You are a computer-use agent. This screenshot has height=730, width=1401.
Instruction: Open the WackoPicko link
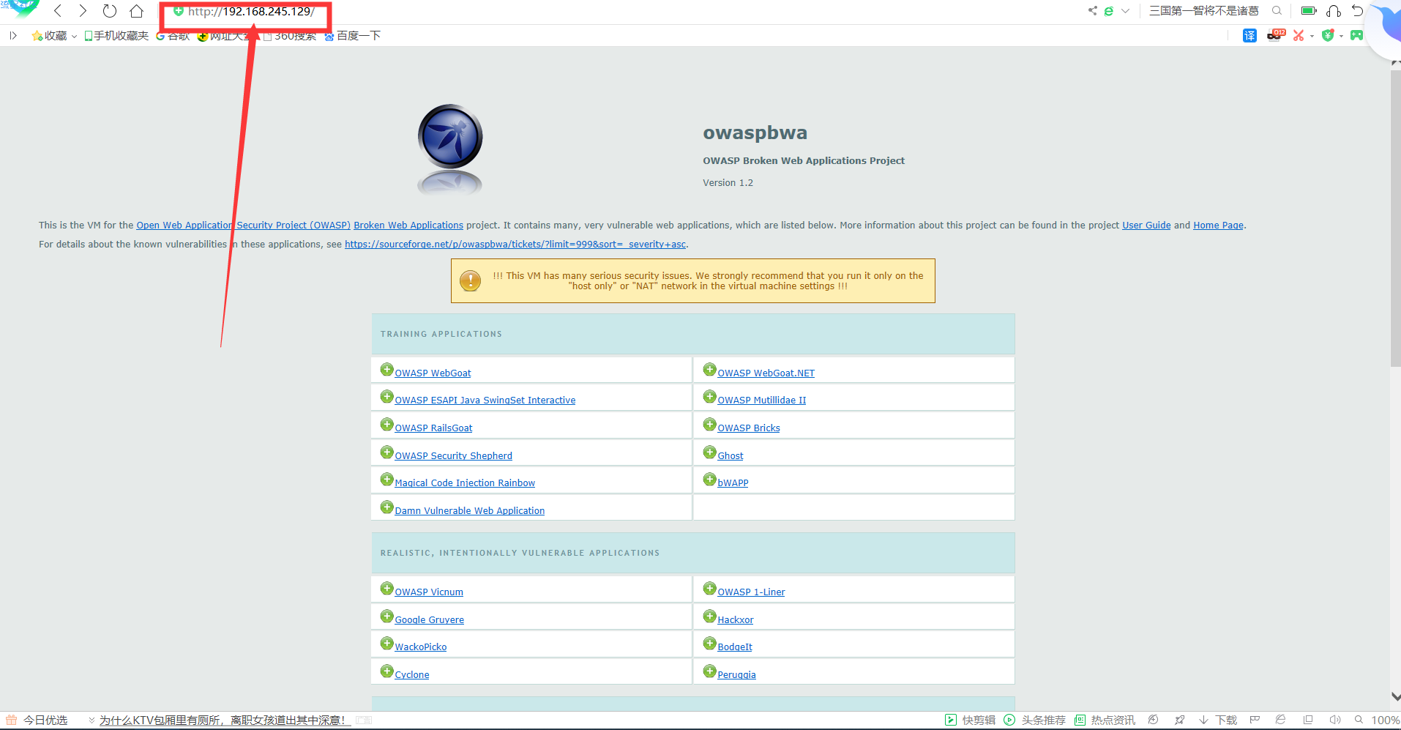point(420,647)
